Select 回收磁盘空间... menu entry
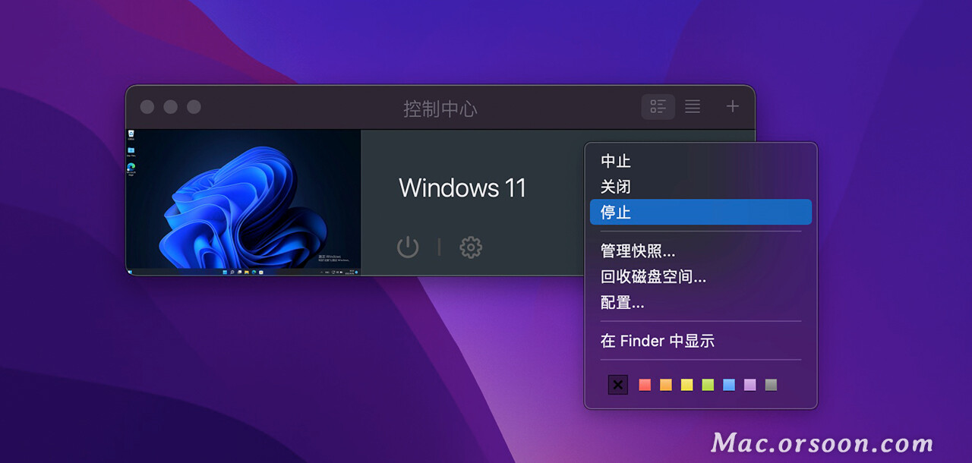The image size is (972, 463). [x=700, y=276]
